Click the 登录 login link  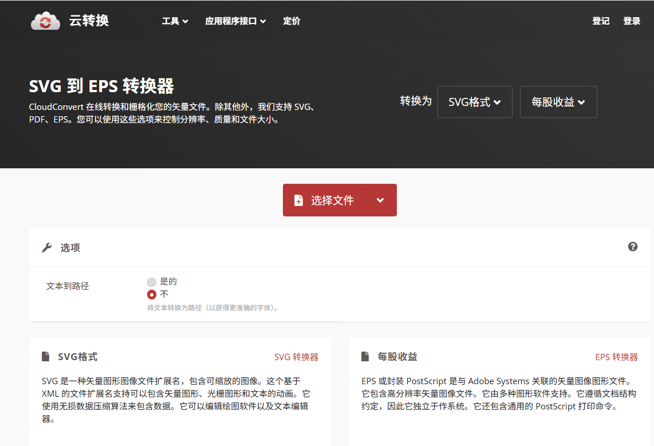pos(632,21)
